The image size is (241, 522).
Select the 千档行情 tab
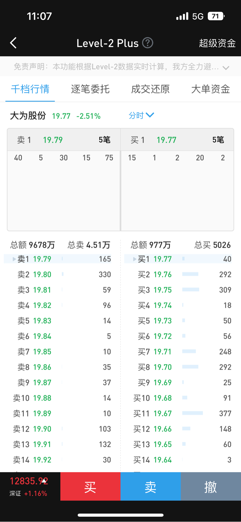pyautogui.click(x=30, y=89)
